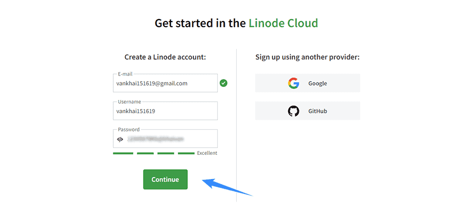Focus the E-mail input field
459x214 pixels.
[165, 83]
